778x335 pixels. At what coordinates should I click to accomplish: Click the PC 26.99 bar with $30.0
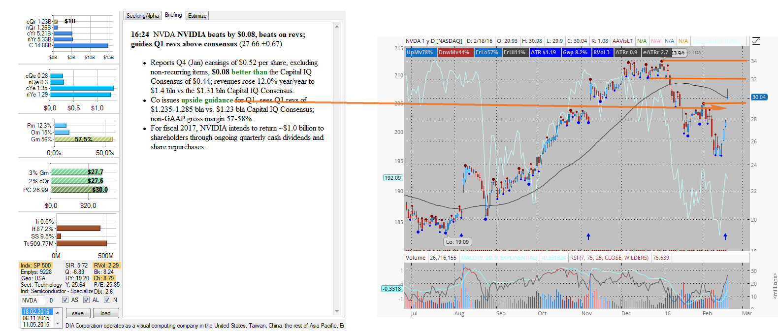tap(79, 190)
